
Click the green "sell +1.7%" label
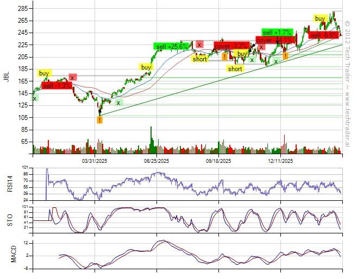[x=277, y=32]
